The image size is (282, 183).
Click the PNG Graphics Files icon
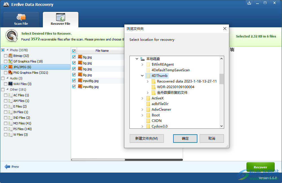coord(10,73)
